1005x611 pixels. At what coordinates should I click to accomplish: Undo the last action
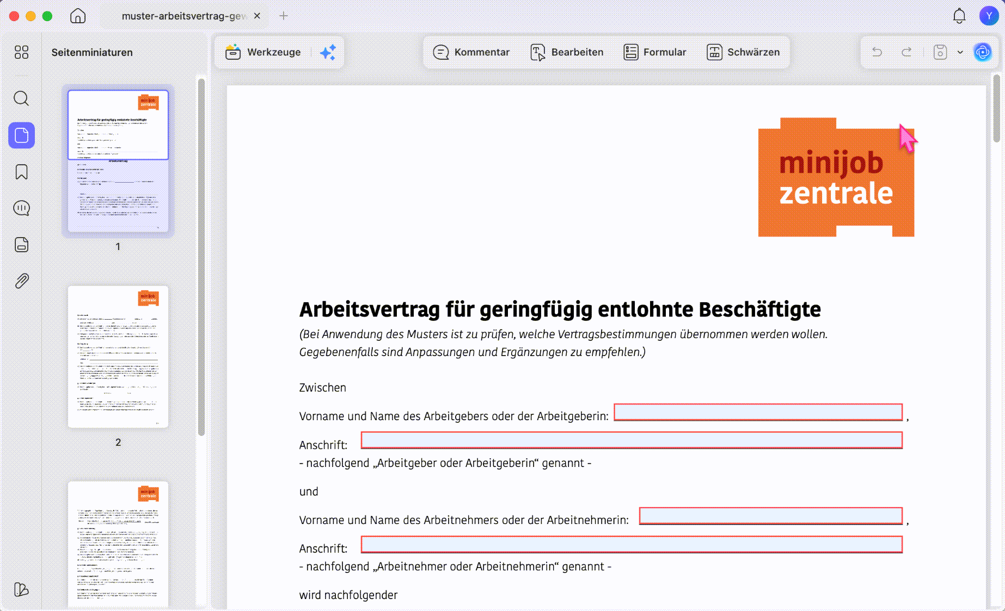(877, 52)
